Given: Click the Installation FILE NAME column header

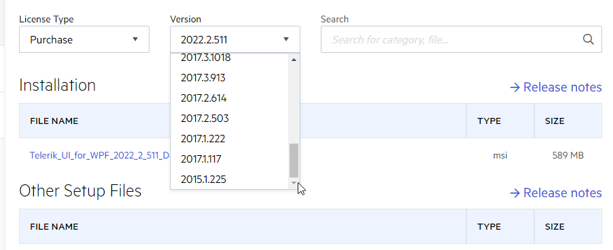Looking at the screenshot, I should tap(54, 121).
